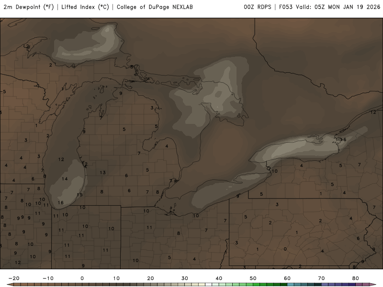This screenshot has height=287, width=383.
Task: Click the left arrow end of the color bar
Action: point(10,285)
